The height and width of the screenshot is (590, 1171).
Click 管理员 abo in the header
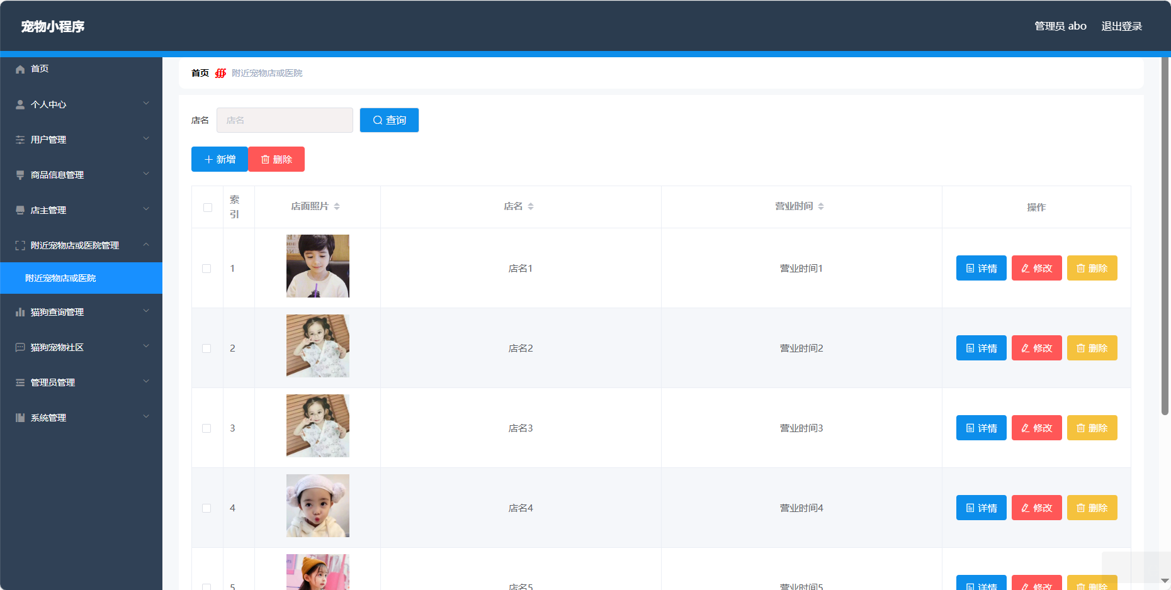[1060, 26]
